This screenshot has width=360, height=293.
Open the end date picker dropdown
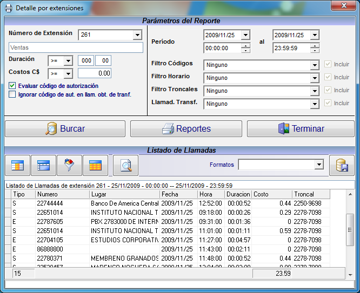coord(315,35)
